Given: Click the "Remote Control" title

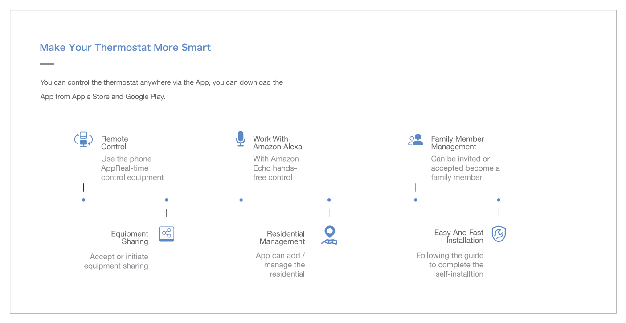Looking at the screenshot, I should [115, 143].
